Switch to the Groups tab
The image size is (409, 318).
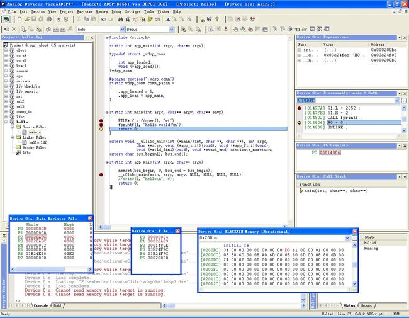pos(366,305)
